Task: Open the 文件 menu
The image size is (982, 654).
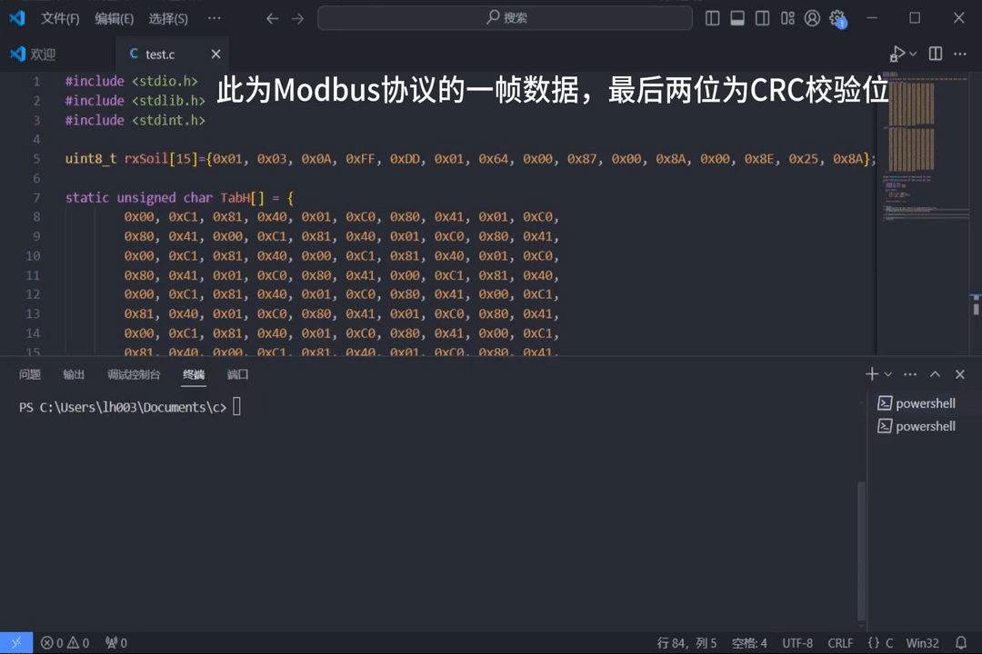Action: click(60, 18)
